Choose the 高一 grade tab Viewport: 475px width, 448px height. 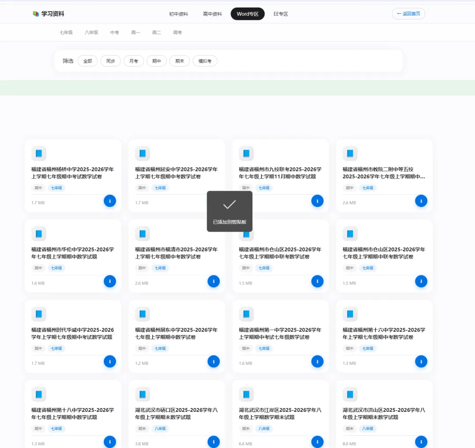point(135,33)
